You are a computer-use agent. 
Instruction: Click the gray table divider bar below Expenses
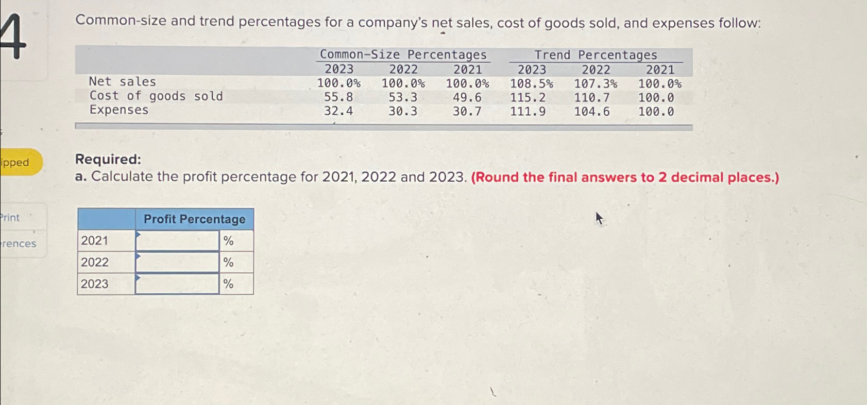click(x=384, y=125)
